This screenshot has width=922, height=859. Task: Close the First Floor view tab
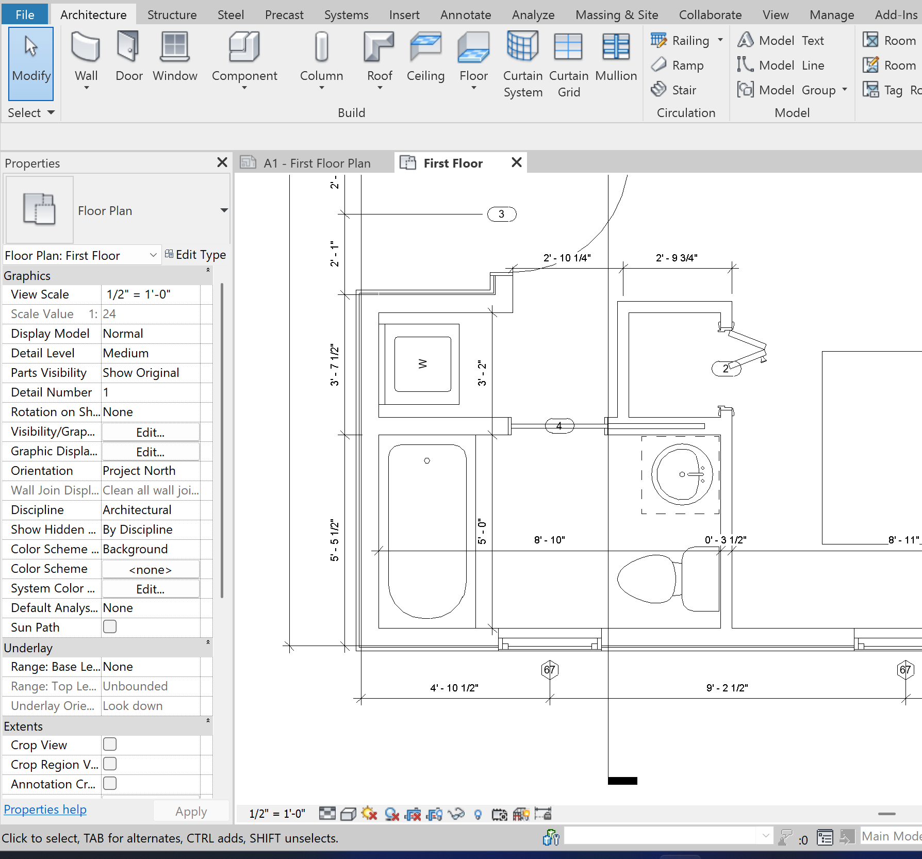pos(516,162)
